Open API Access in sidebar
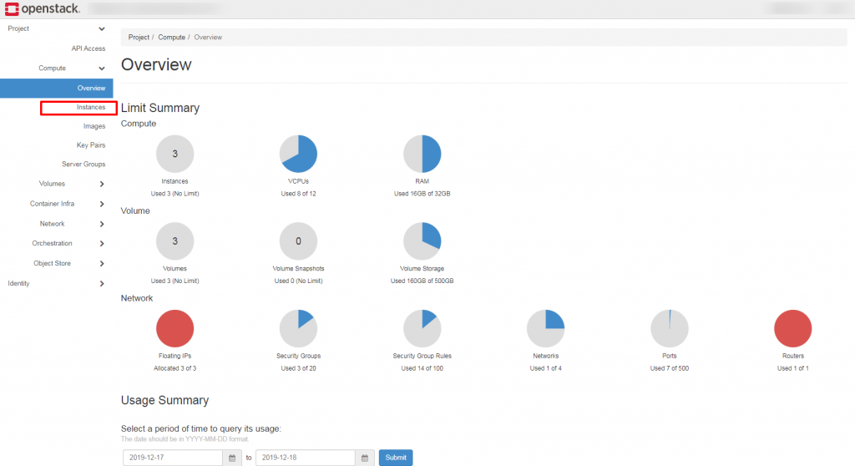This screenshot has height=466, width=855. 89,48
